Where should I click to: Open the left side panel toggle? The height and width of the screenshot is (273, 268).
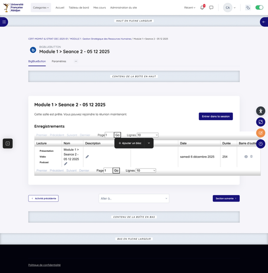8,144
